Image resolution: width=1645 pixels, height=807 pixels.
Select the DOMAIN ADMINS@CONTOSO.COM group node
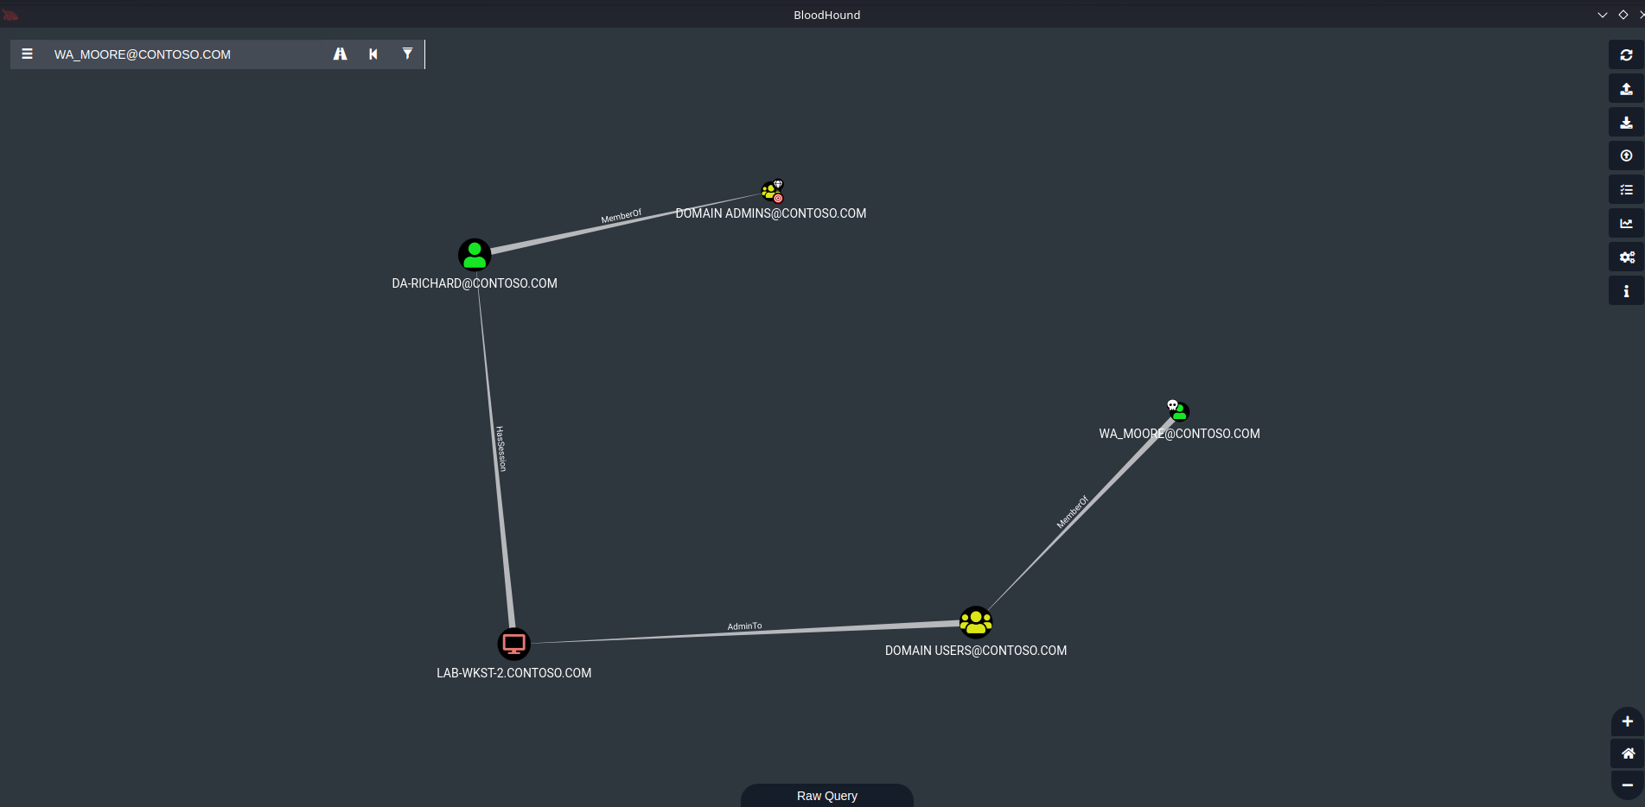coord(771,191)
